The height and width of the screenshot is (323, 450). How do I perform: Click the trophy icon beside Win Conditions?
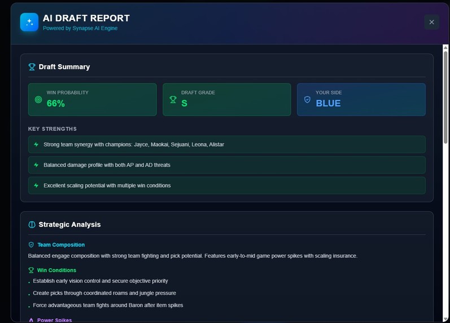[31, 270]
